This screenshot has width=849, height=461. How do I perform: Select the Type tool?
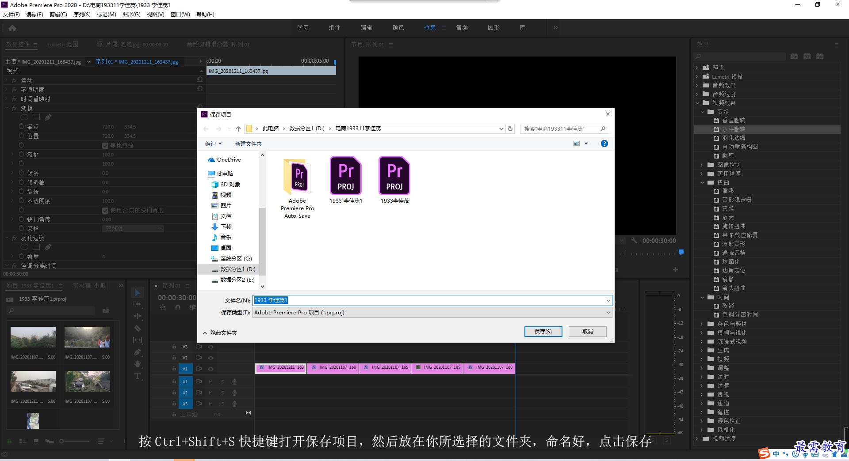coord(138,376)
